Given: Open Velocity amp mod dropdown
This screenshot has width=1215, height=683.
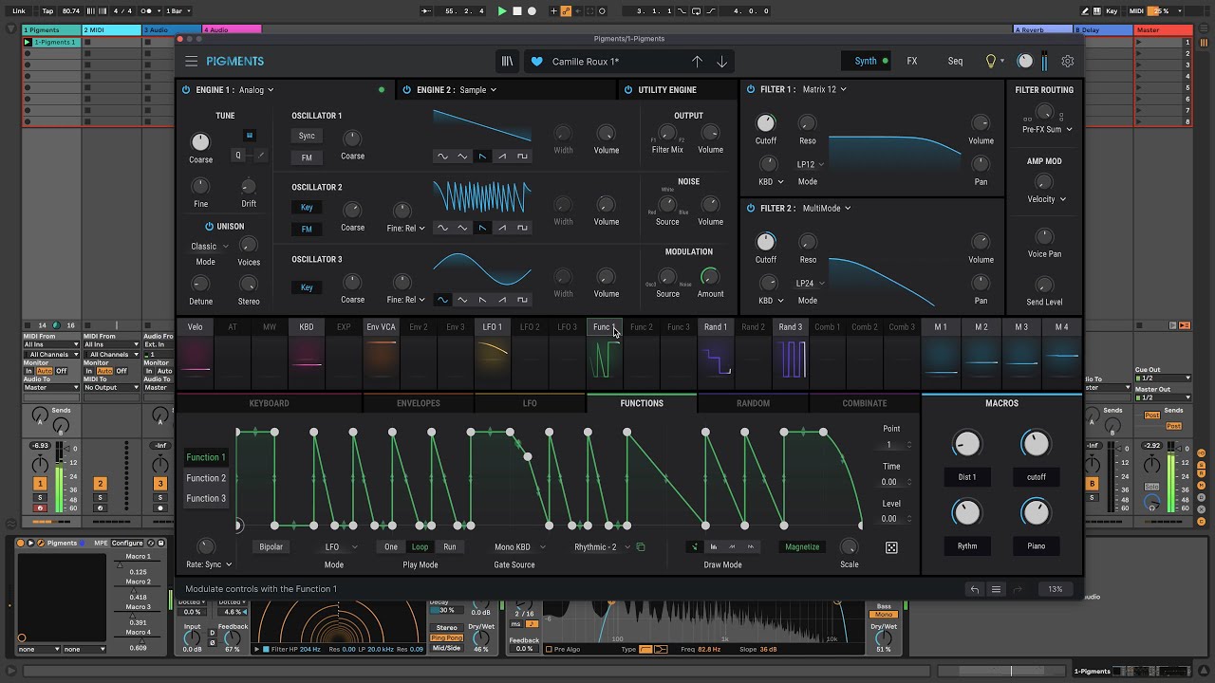Looking at the screenshot, I should coord(1046,199).
